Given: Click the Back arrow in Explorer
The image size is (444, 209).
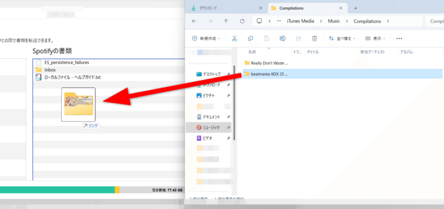Looking at the screenshot, I should 194,21.
